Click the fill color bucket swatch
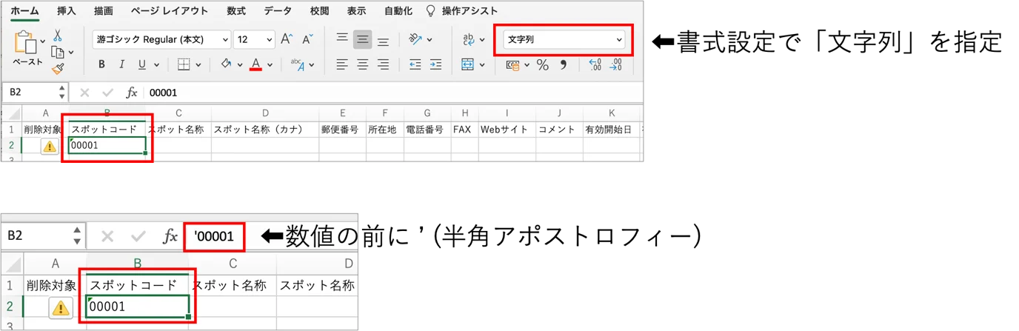This screenshot has width=1019, height=331. (227, 65)
